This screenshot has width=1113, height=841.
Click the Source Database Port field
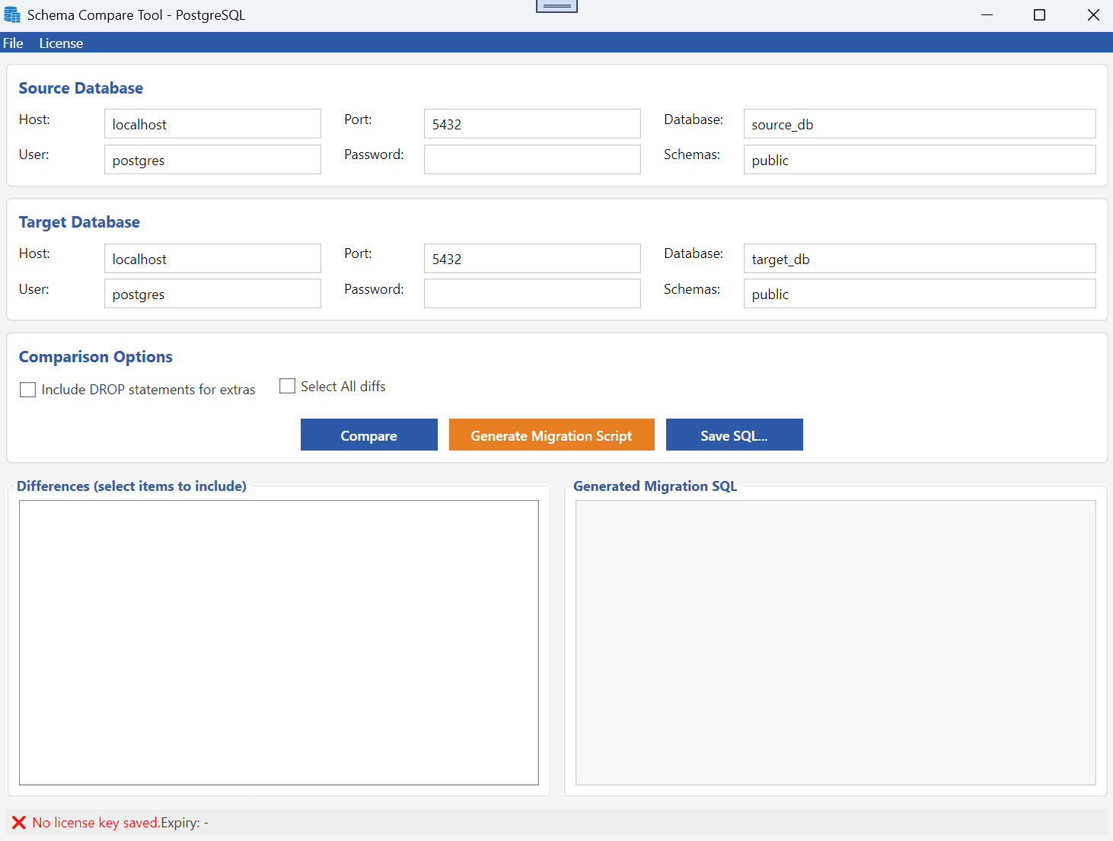[x=532, y=124]
